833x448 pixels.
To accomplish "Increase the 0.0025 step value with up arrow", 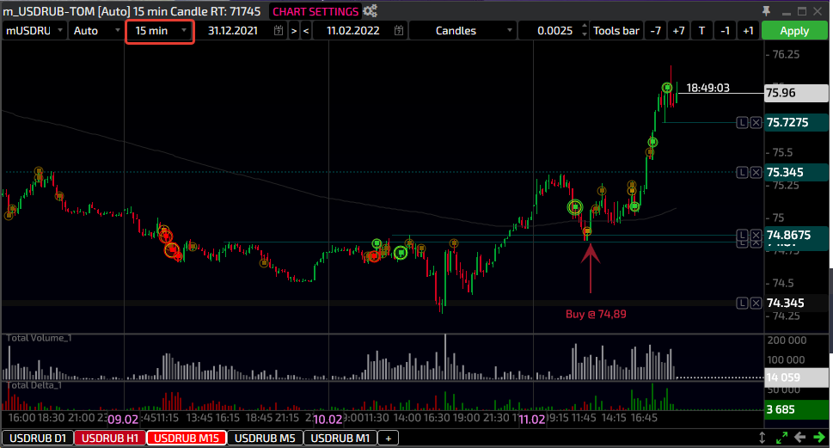I will point(585,26).
